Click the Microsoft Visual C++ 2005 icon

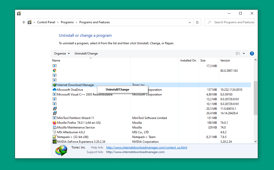[x=55, y=94]
